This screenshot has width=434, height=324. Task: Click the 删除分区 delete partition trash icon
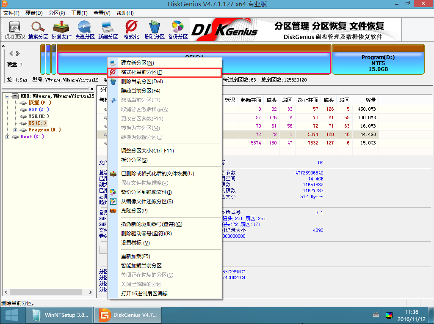click(x=155, y=30)
